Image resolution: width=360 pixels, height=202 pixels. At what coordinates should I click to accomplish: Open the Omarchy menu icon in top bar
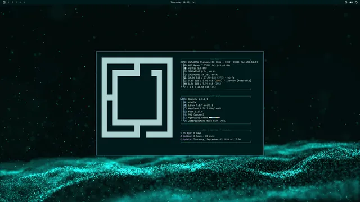click(x=4, y=2)
